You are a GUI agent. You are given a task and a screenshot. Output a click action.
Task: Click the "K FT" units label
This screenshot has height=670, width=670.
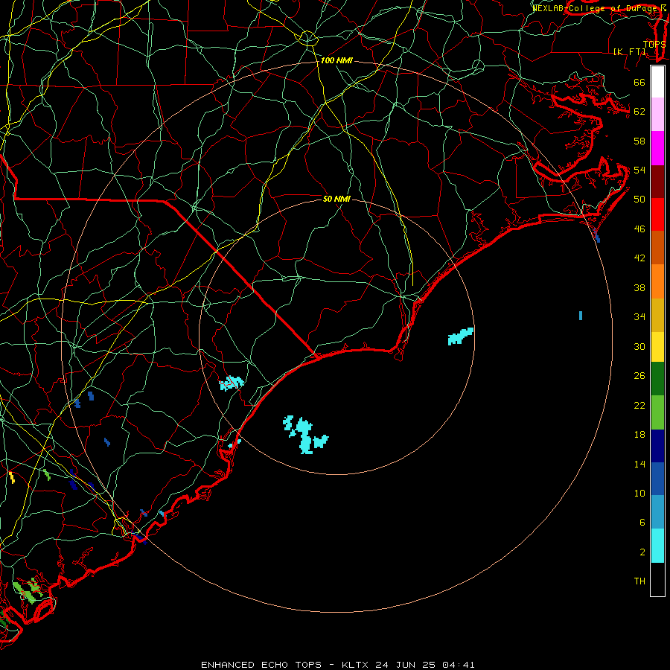pos(630,51)
